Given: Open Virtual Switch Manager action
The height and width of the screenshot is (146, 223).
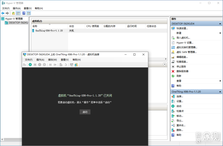Looking at the screenshot, I should (187, 47).
